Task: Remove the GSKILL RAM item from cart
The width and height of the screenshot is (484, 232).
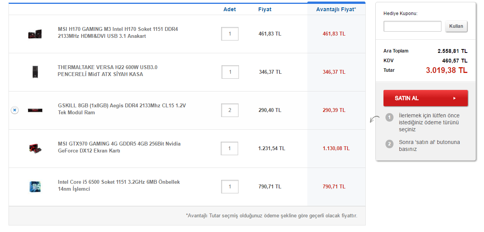Action: (14, 110)
